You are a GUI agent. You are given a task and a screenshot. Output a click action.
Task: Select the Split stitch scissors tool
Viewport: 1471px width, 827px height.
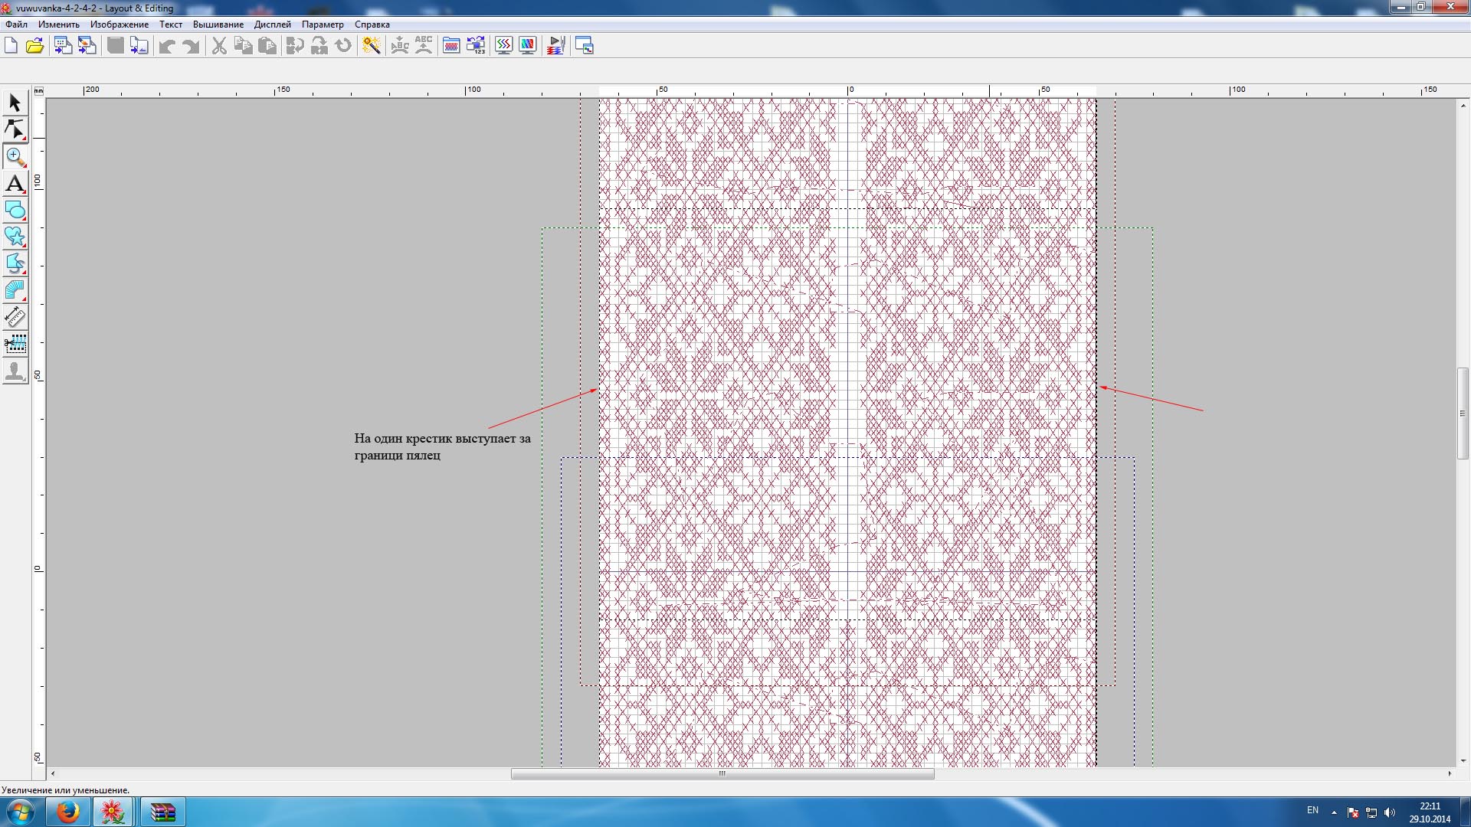15,344
